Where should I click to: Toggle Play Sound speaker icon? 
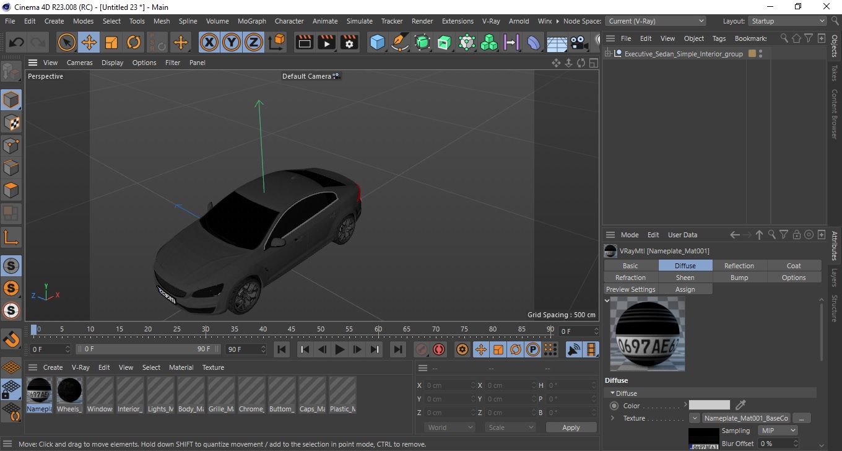coord(574,349)
